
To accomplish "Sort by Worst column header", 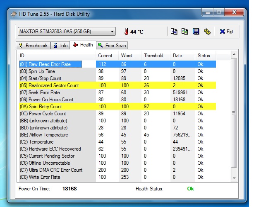I will pyautogui.click(x=130, y=56).
